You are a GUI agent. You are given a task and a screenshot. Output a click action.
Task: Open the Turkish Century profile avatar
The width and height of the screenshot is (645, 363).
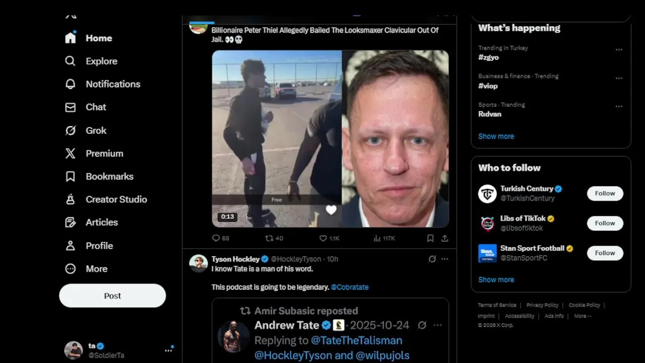point(487,194)
